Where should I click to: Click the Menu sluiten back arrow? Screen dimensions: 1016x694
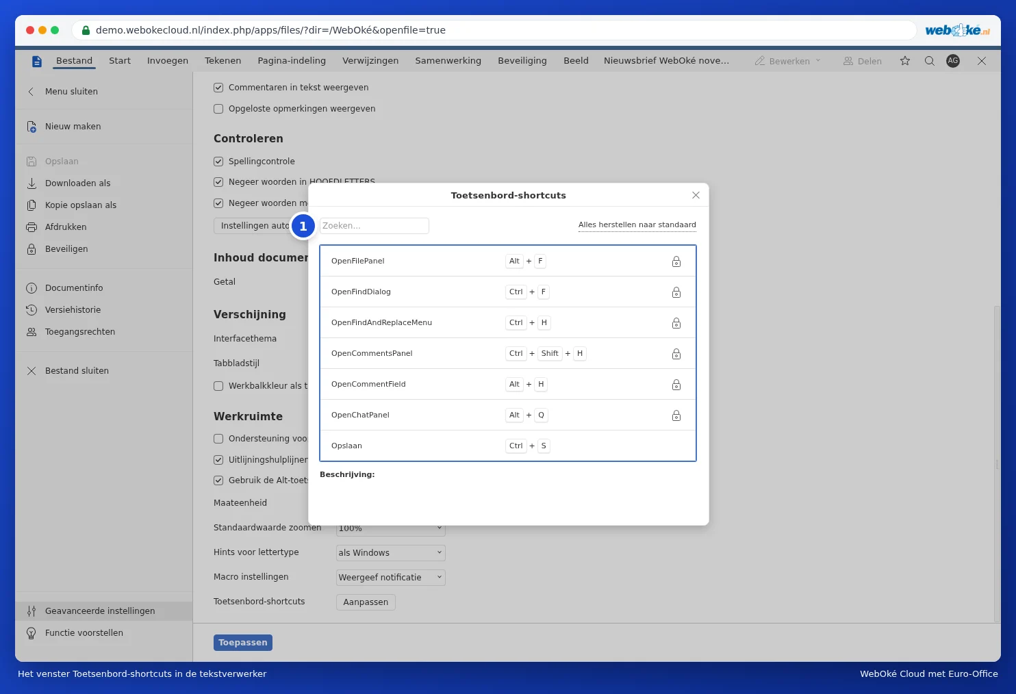[31, 92]
